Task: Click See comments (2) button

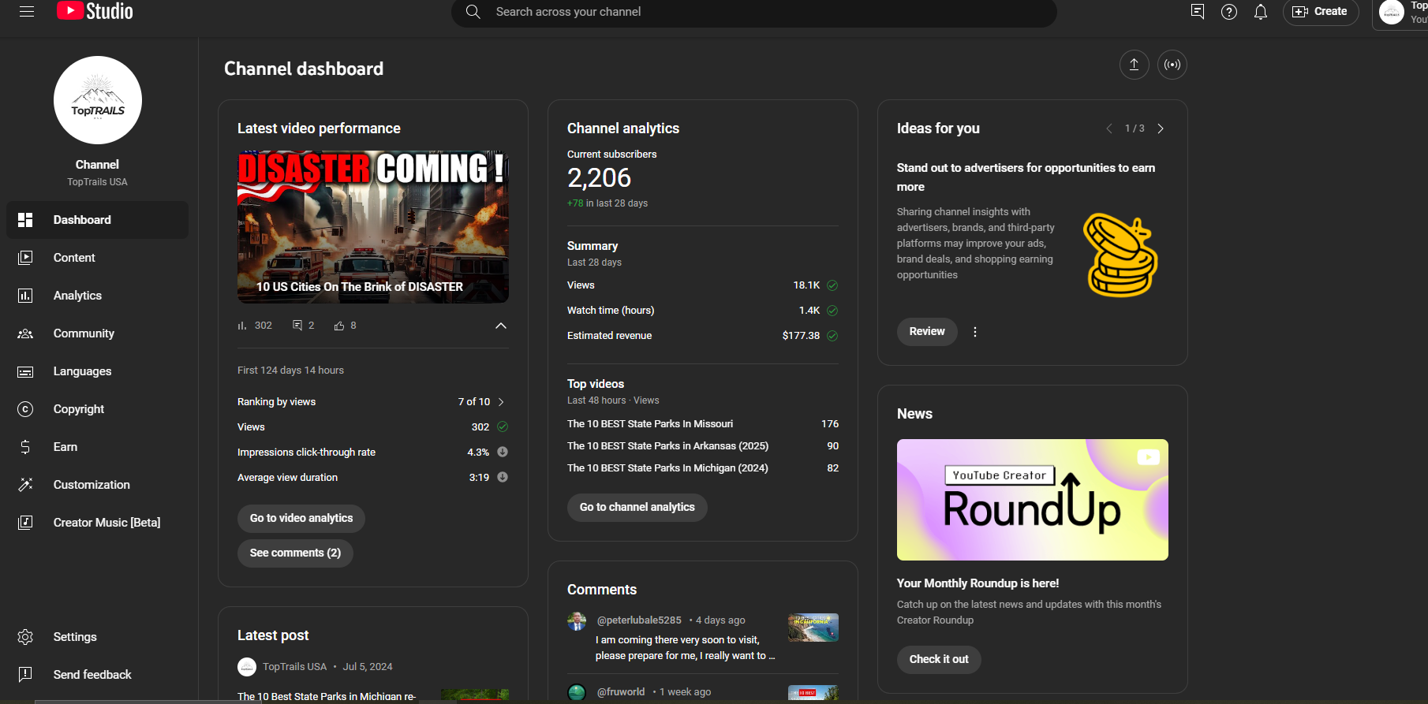Action: tap(295, 553)
